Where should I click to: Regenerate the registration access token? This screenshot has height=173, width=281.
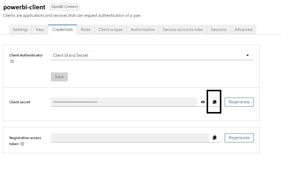239,138
